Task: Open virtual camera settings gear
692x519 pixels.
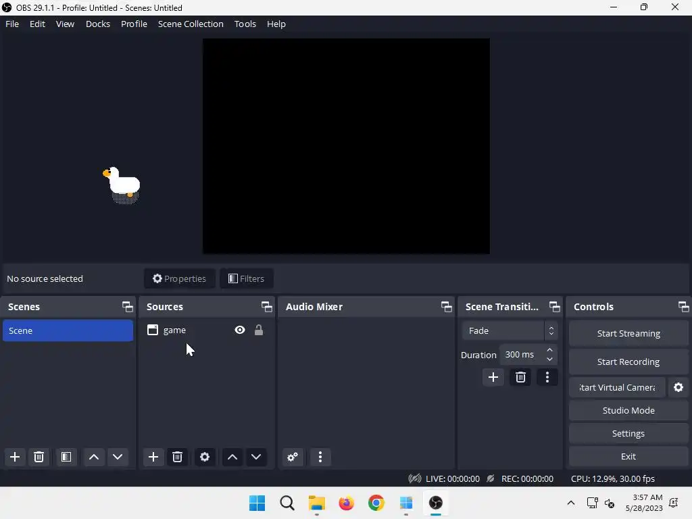Action: point(678,387)
